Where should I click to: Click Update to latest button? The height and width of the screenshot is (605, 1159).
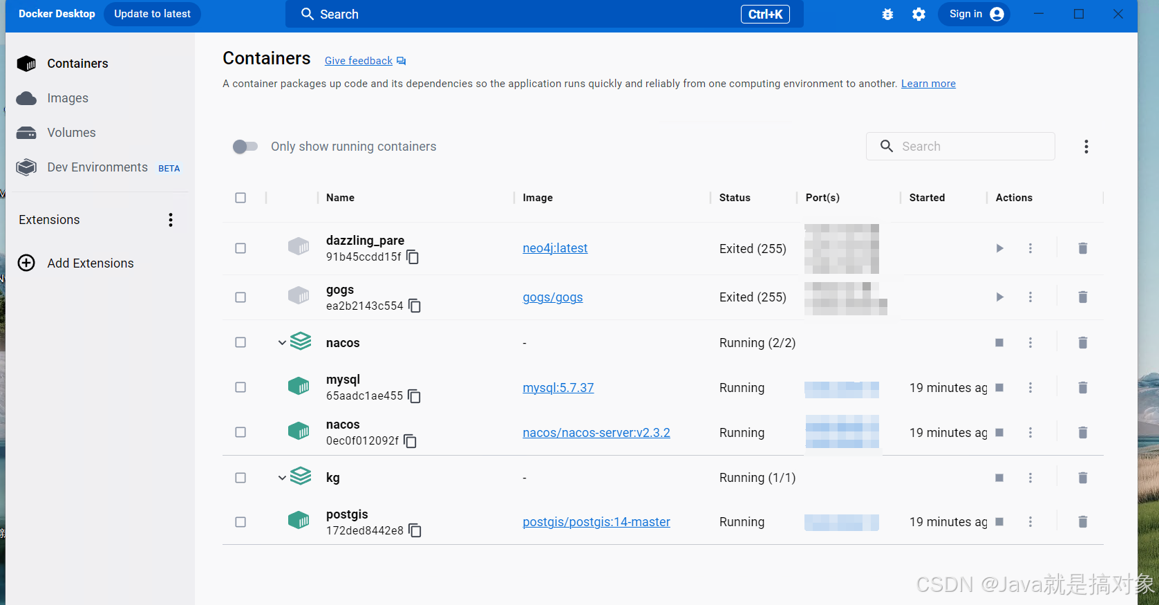[152, 14]
